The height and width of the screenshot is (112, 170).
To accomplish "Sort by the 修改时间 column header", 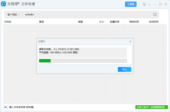I will click(134, 22).
